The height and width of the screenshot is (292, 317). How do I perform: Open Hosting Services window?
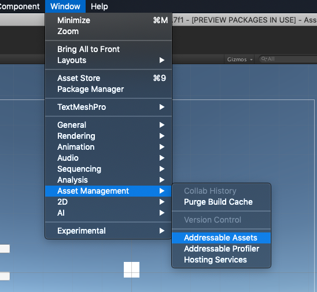coord(221,260)
